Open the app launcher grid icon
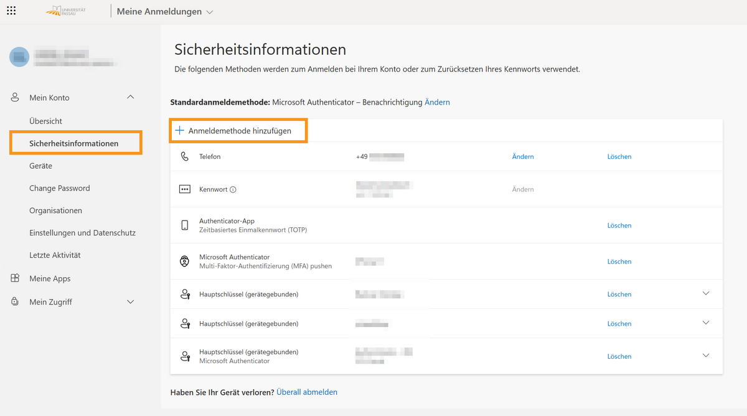Image resolution: width=747 pixels, height=416 pixels. [11, 11]
